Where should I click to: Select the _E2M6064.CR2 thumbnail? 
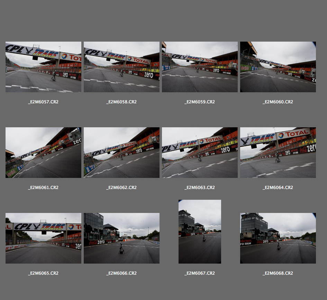pos(278,153)
